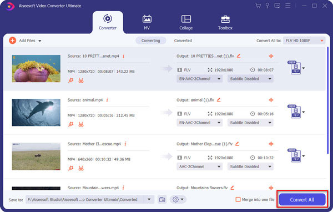Check Merge into one file checkbox
The width and height of the screenshot is (333, 212).
pos(238,199)
